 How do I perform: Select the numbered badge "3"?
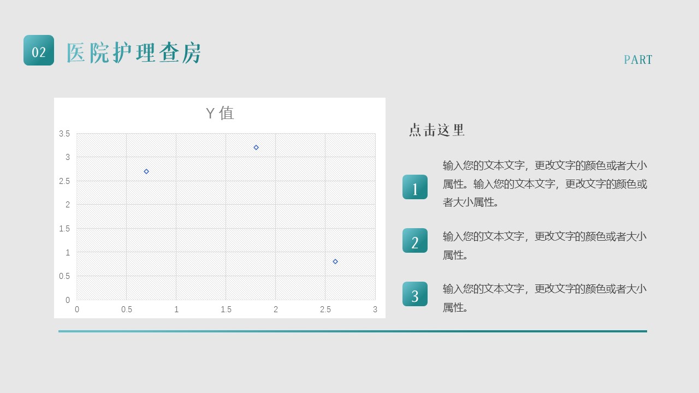(x=414, y=294)
